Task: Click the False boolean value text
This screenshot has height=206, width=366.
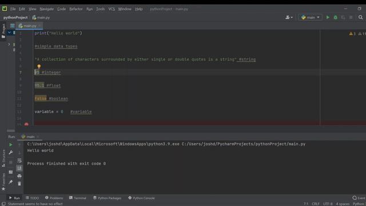Action: point(41,98)
